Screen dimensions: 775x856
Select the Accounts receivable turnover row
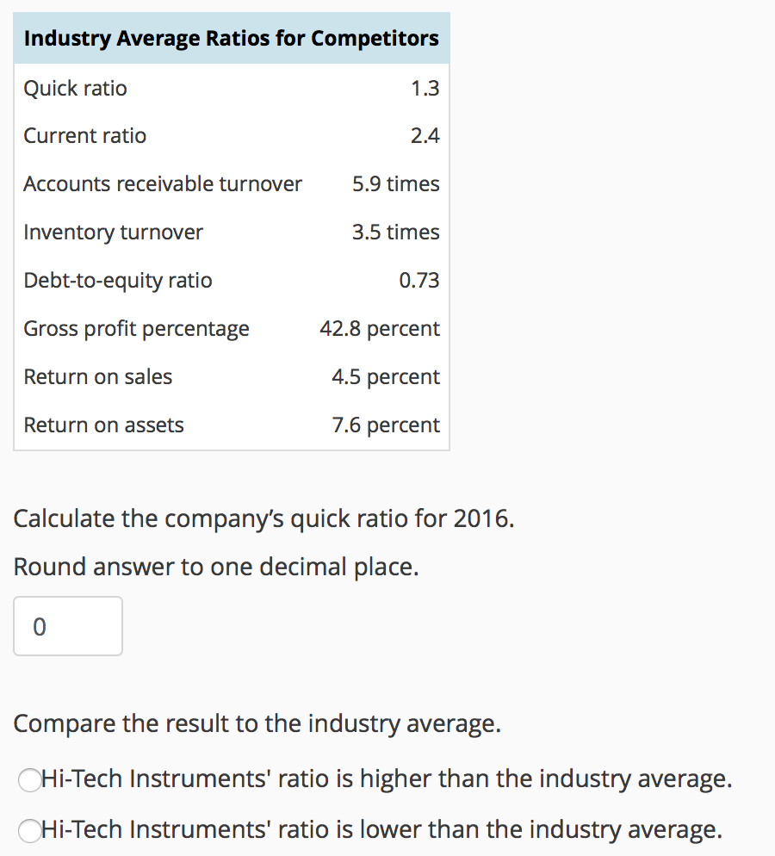coord(231,183)
